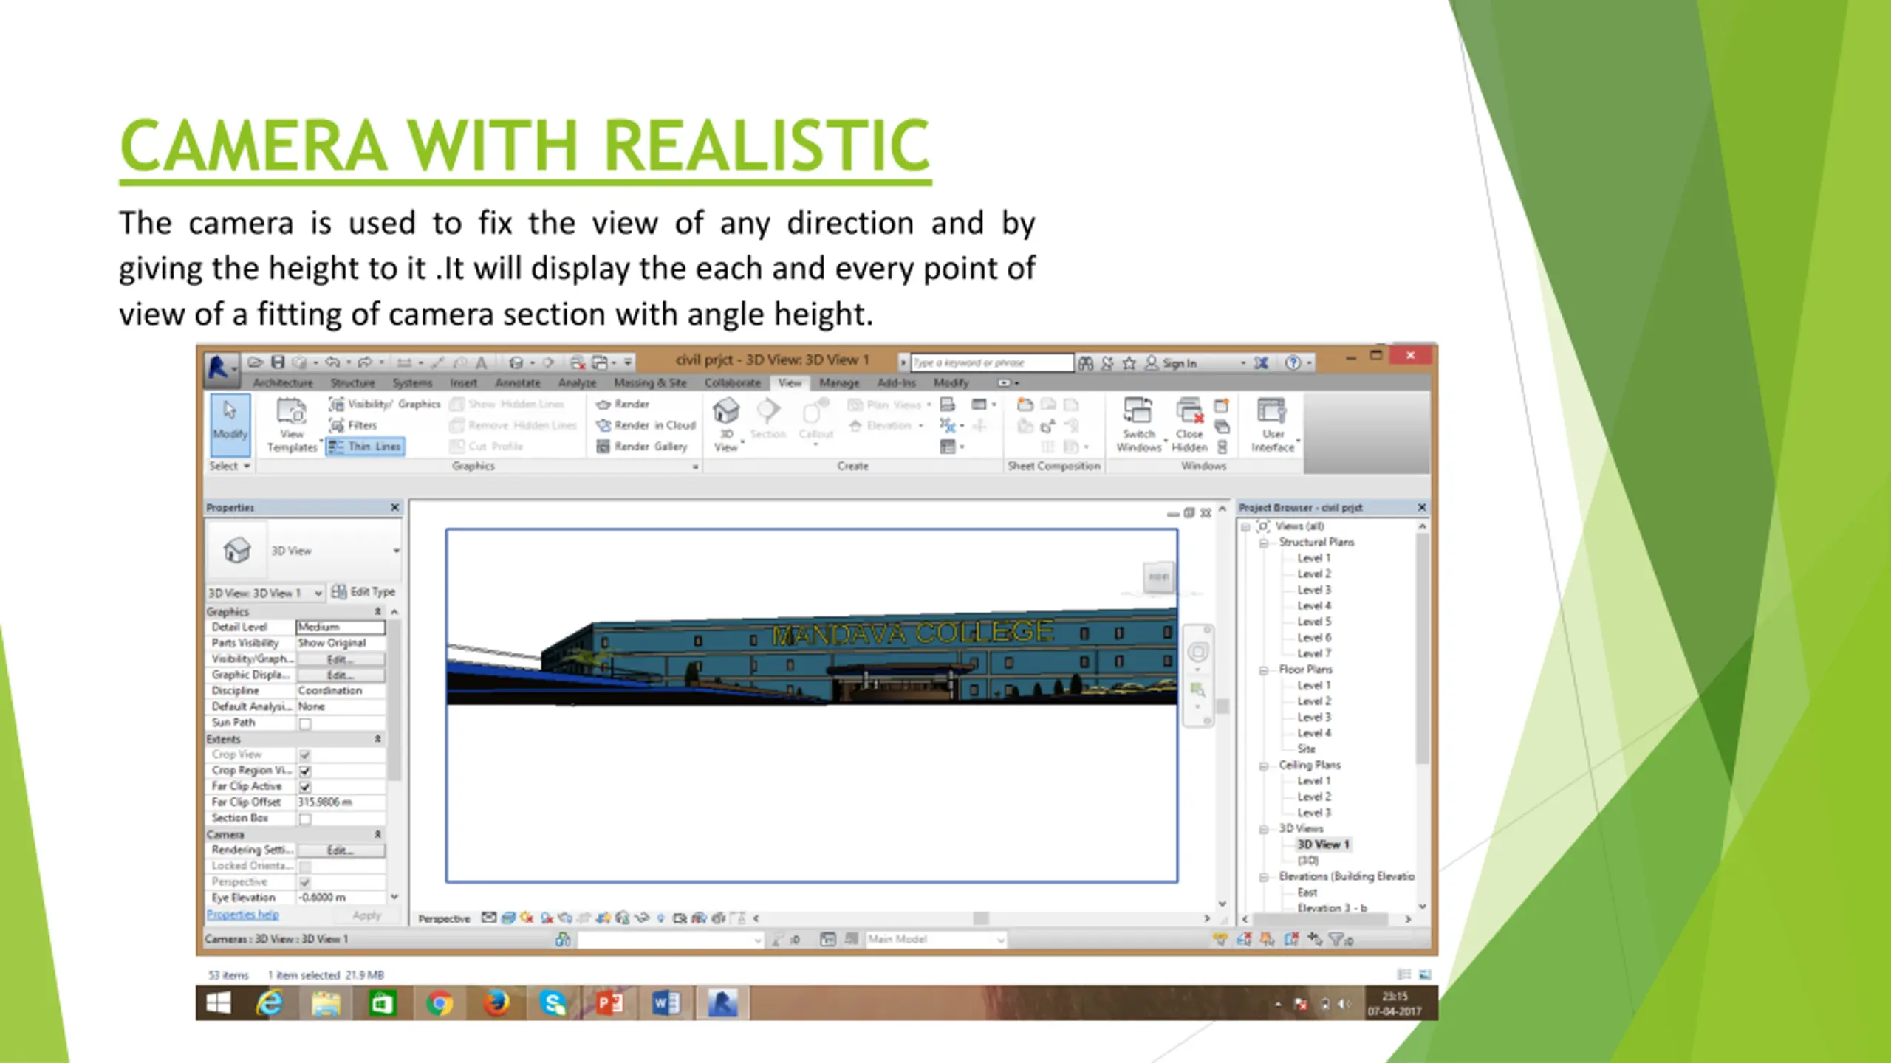Screen dimensions: 1891x1063
Task: Toggle the Far Clip Active checkbox
Action: click(x=305, y=787)
